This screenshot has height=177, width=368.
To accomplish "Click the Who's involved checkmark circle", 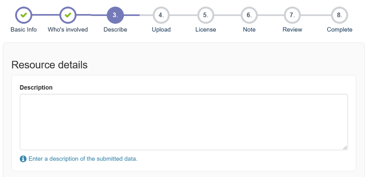I will pyautogui.click(x=68, y=15).
